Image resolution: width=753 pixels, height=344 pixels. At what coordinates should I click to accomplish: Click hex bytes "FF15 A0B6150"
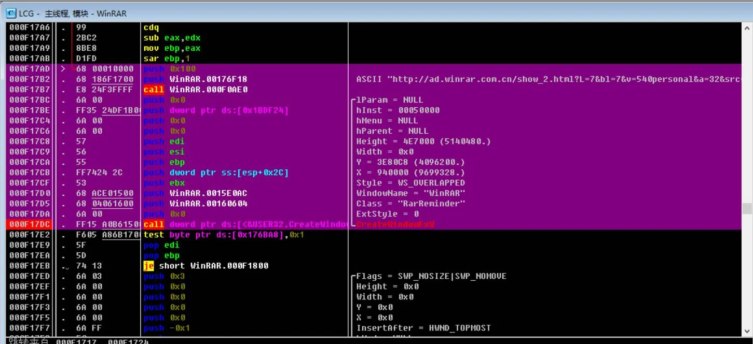[x=107, y=224]
